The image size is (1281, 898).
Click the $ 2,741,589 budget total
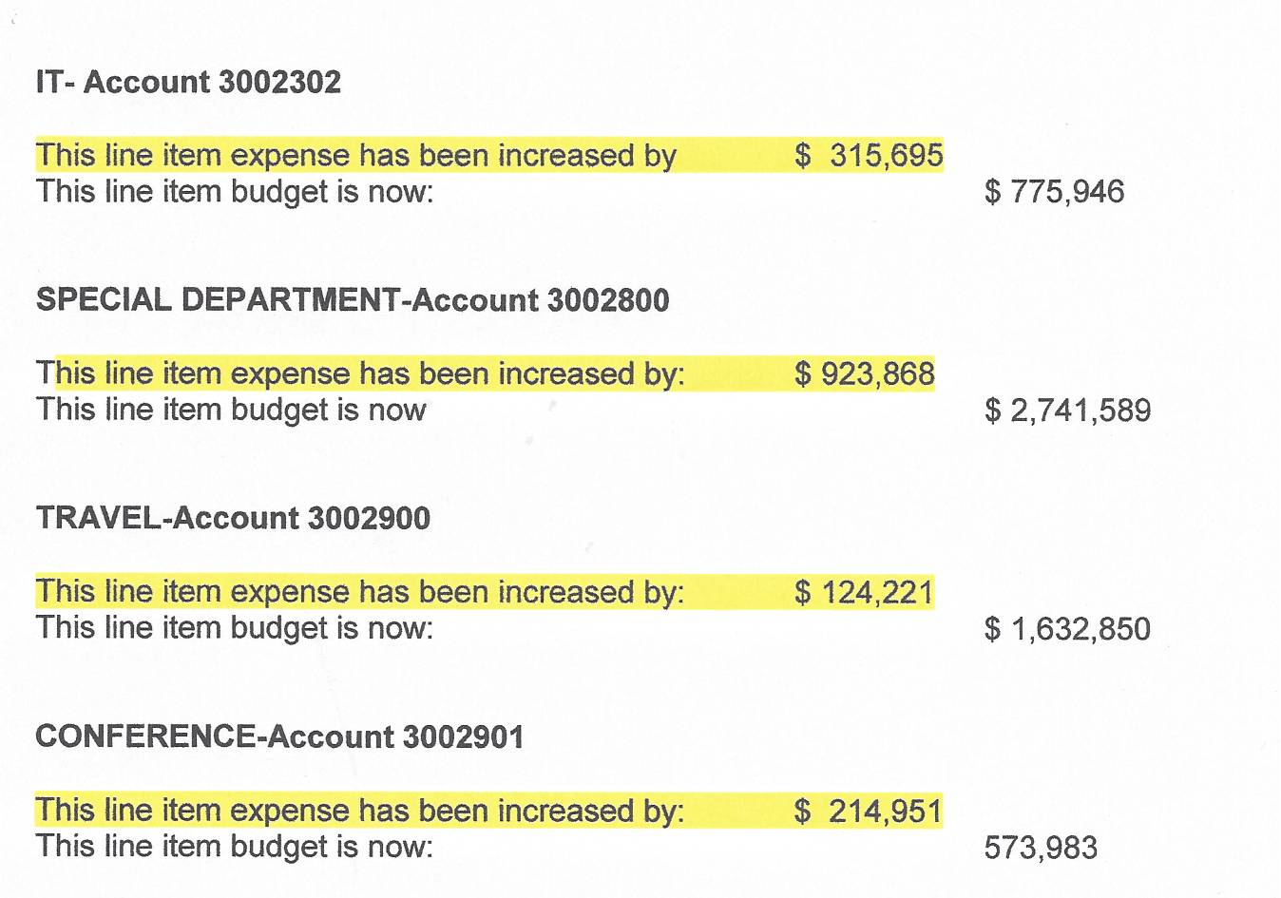pyautogui.click(x=1067, y=411)
